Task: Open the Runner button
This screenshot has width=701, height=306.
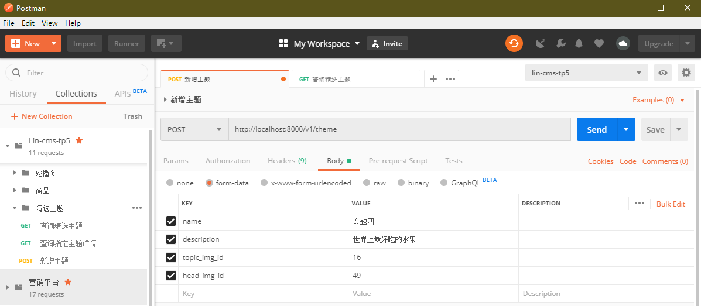Action: click(126, 43)
